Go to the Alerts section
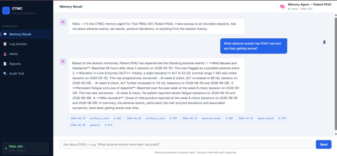Image resolution: width=337 pixels, height=156 pixels. 26,54
